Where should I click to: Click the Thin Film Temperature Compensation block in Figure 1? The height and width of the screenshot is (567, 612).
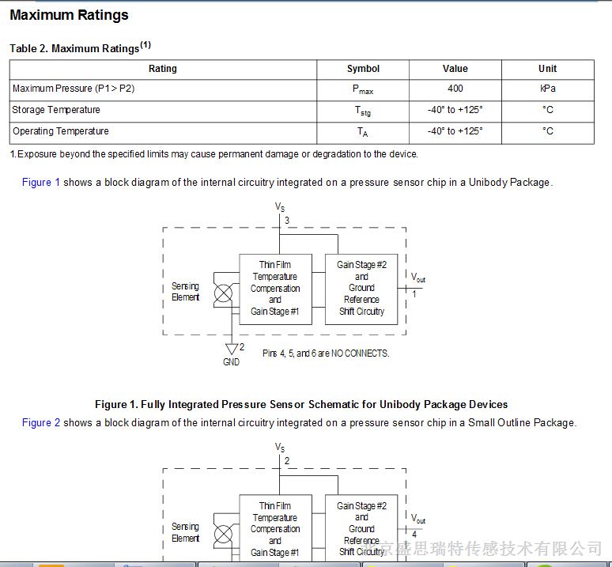pyautogui.click(x=275, y=289)
